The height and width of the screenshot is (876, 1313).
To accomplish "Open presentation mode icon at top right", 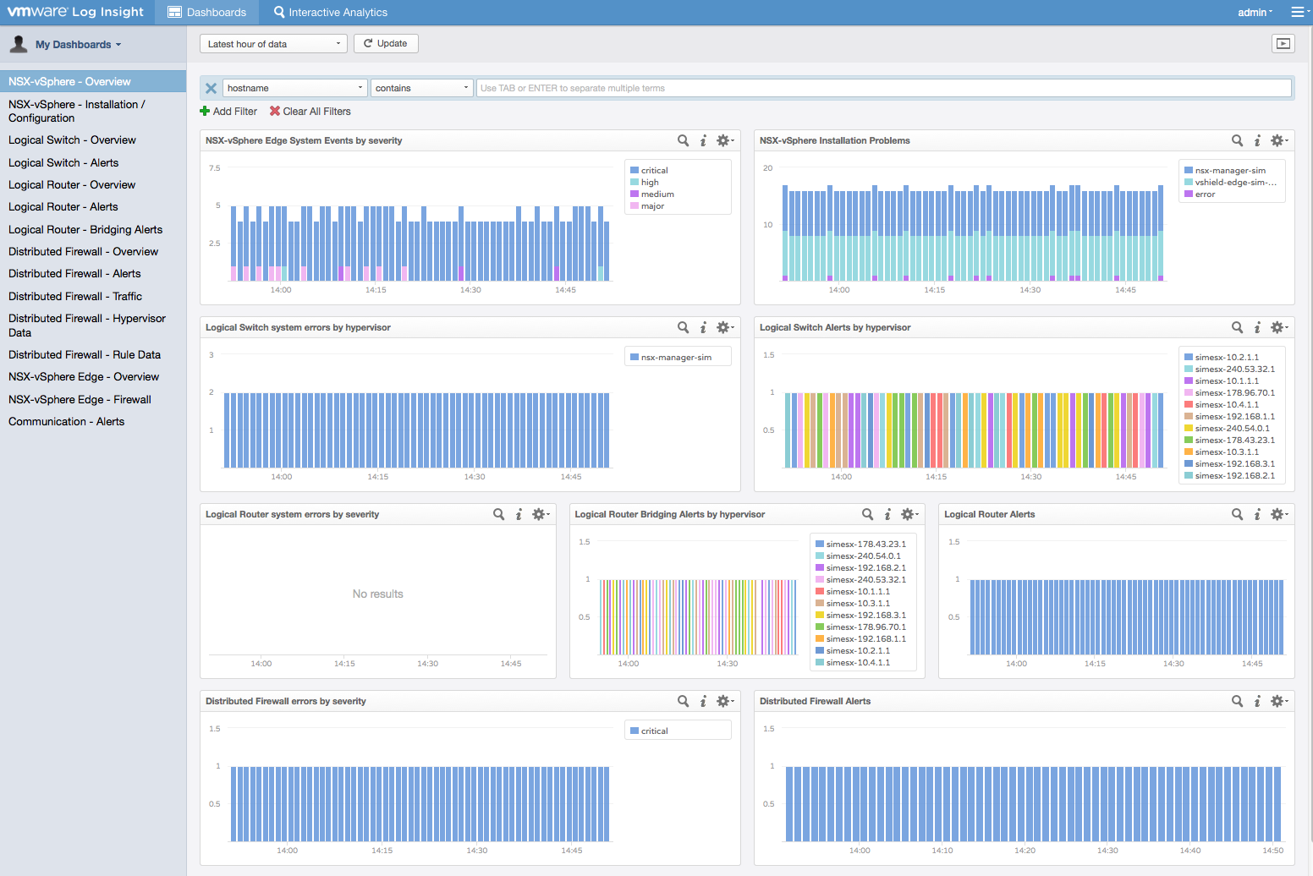I will [1283, 43].
